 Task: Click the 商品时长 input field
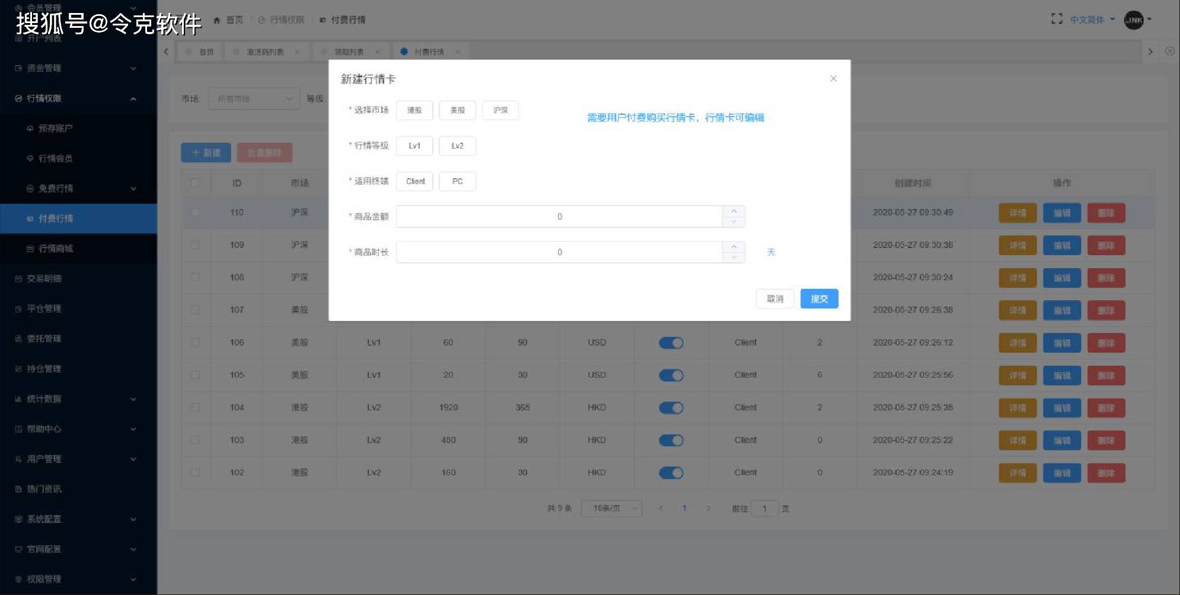click(559, 252)
